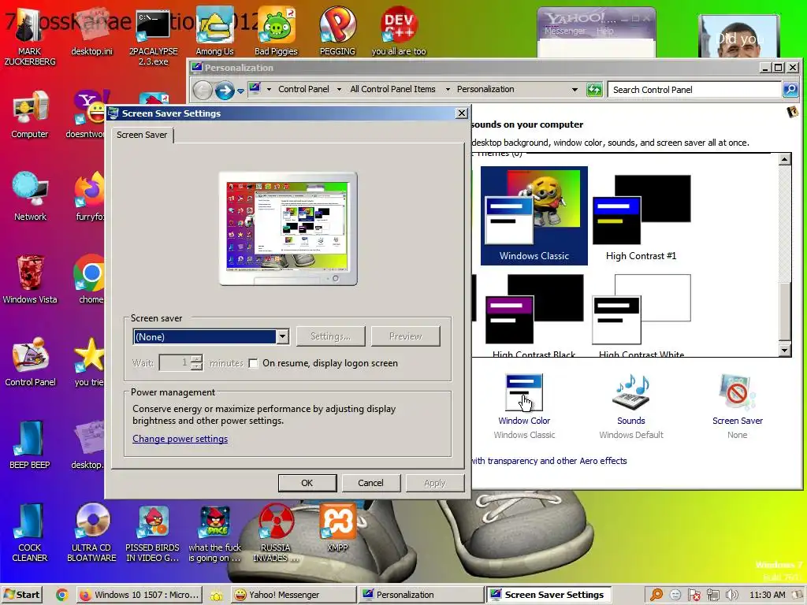The image size is (807, 605).
Task: Open the XMPP desktop icon
Action: click(x=337, y=527)
